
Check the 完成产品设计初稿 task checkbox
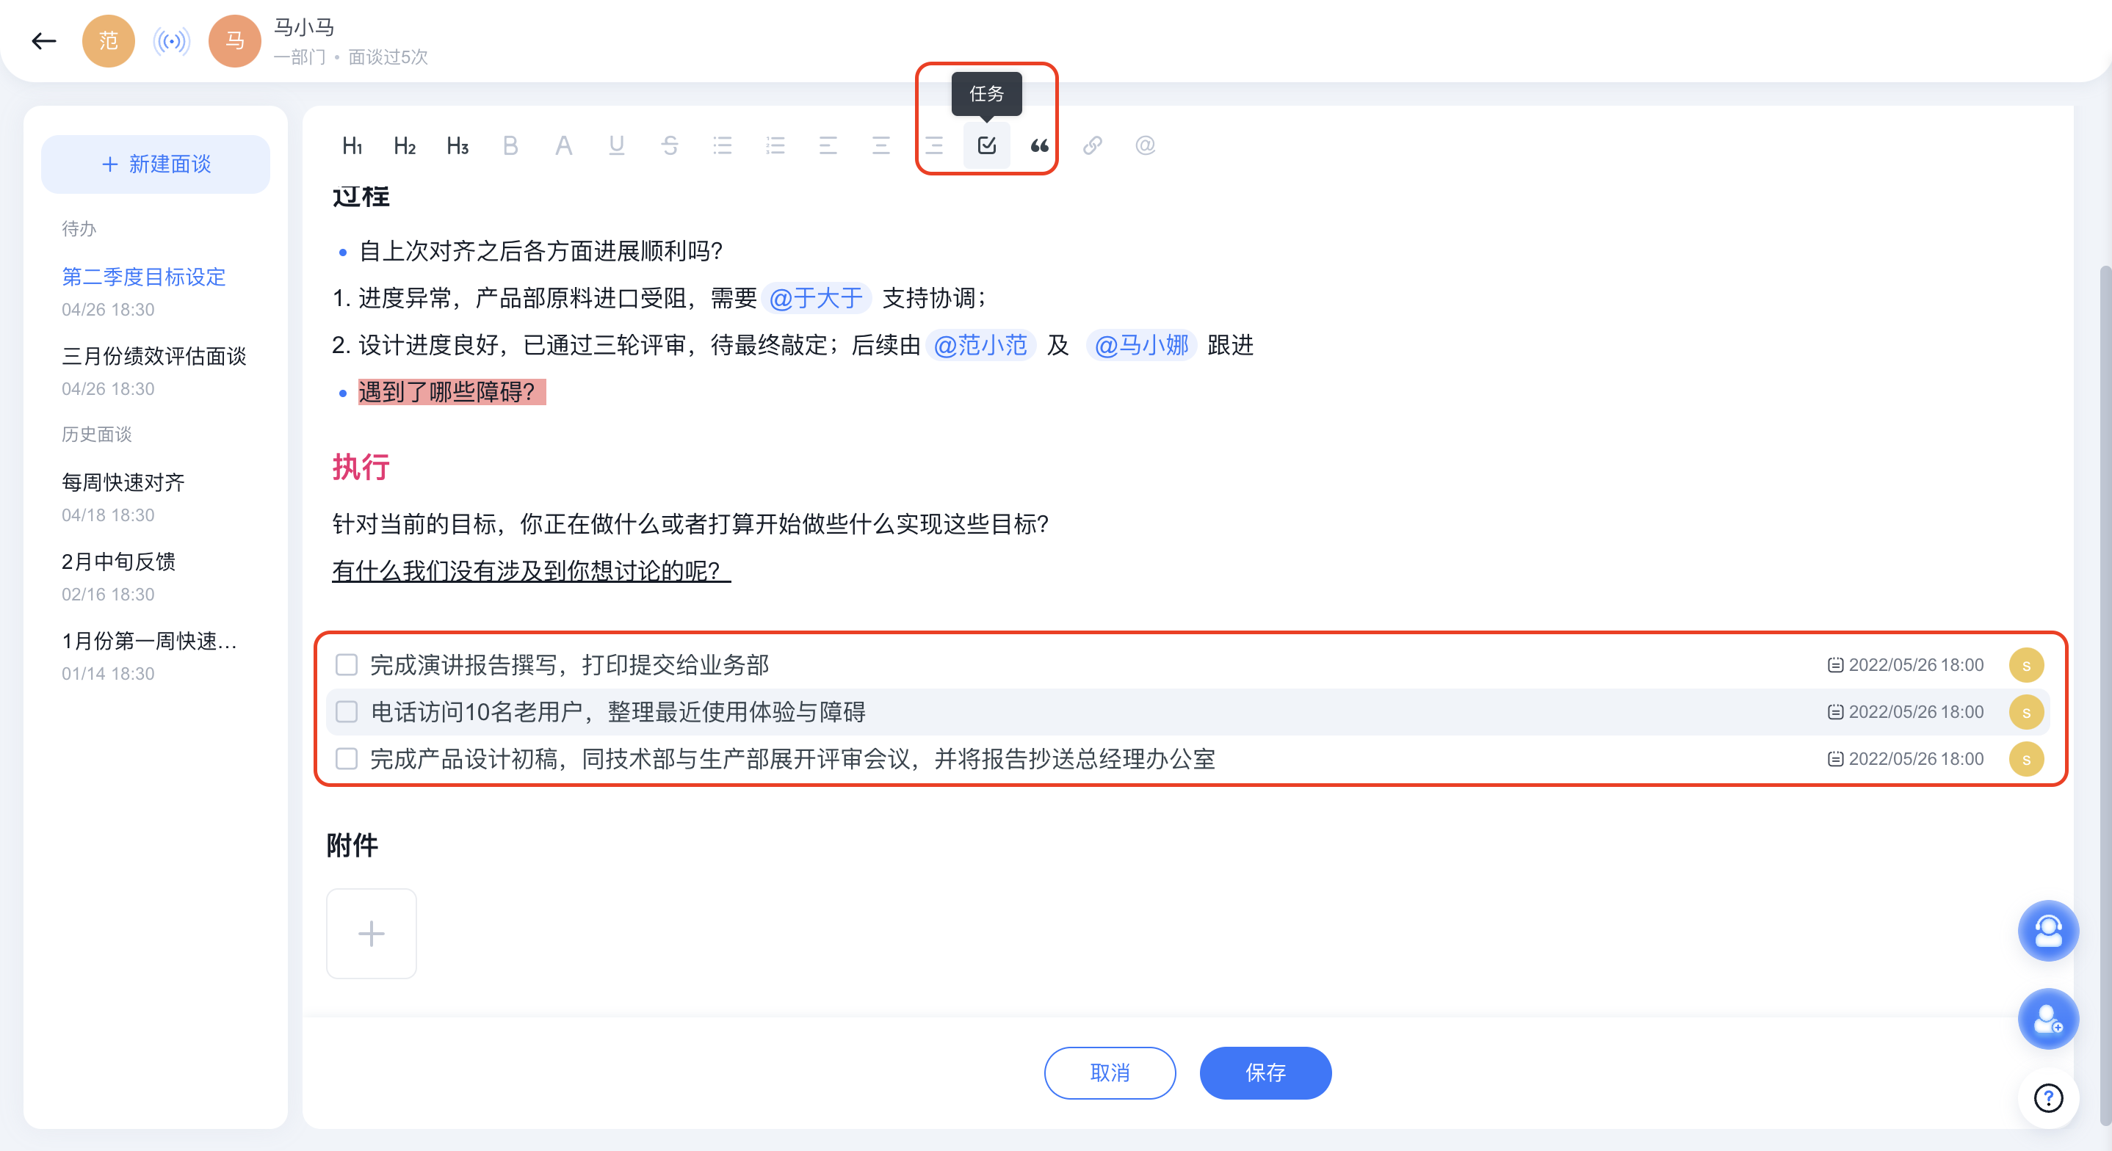point(347,759)
